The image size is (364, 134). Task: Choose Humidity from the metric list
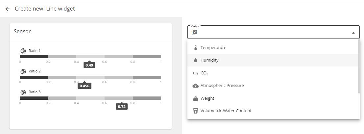[209, 60]
